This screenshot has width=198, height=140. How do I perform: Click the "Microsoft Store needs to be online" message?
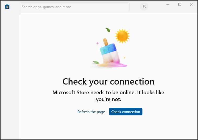[x=108, y=96]
